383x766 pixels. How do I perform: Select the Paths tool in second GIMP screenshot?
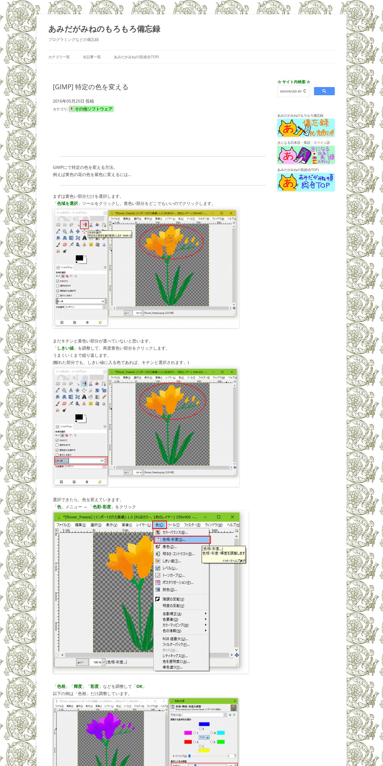pos(104,384)
